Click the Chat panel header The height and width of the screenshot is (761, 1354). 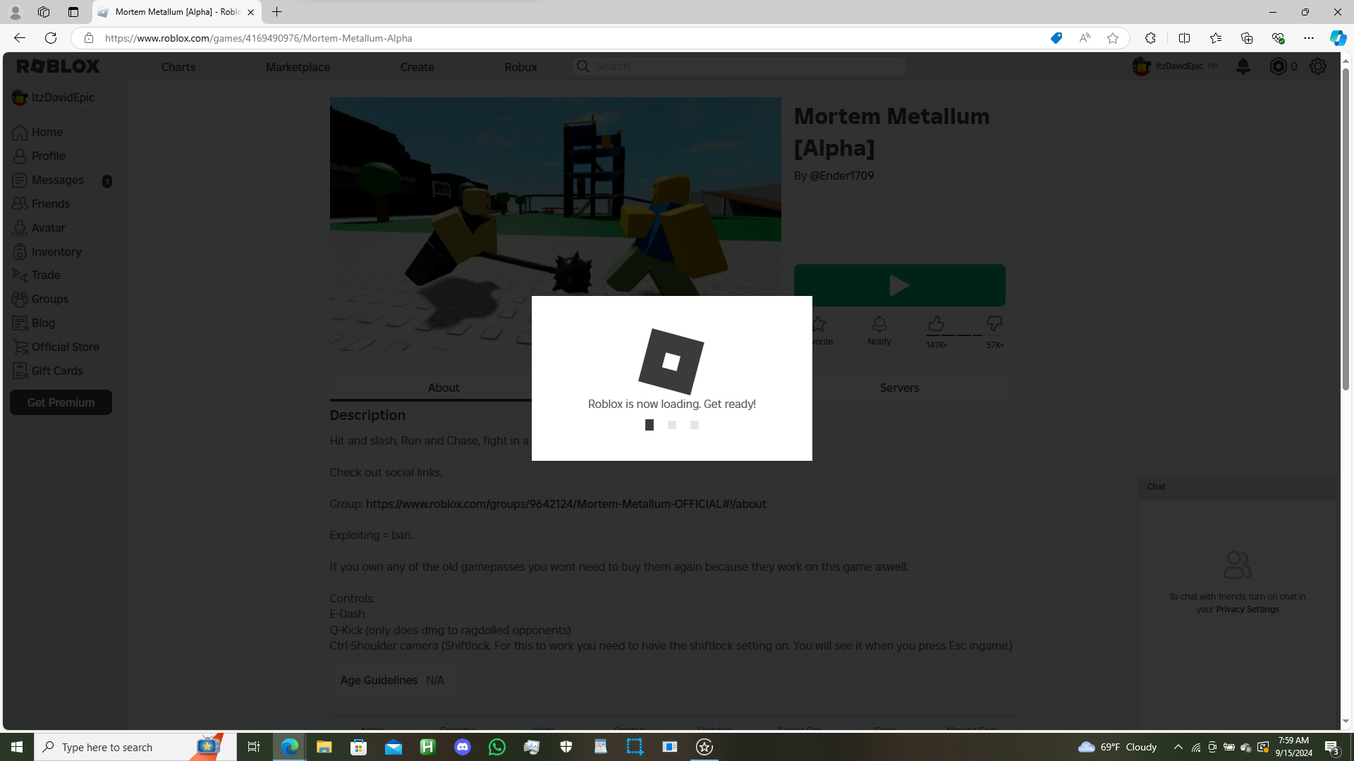point(1238,487)
